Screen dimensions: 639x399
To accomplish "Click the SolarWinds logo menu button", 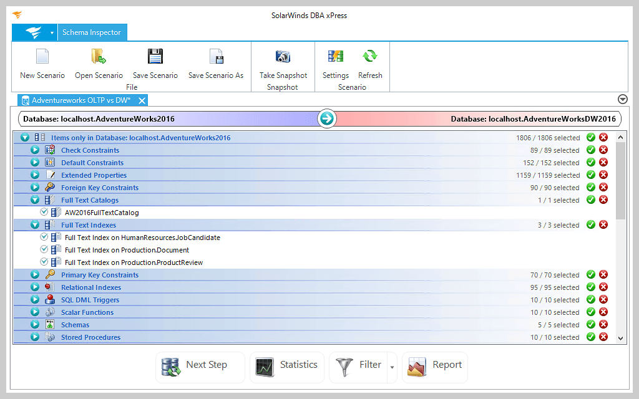I will pos(34,32).
